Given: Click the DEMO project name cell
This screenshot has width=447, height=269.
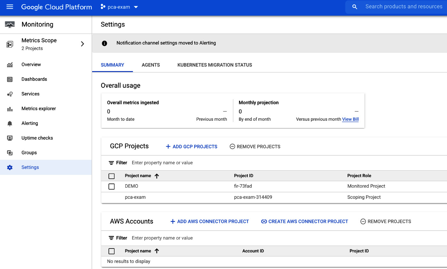Looking at the screenshot, I should click(132, 186).
